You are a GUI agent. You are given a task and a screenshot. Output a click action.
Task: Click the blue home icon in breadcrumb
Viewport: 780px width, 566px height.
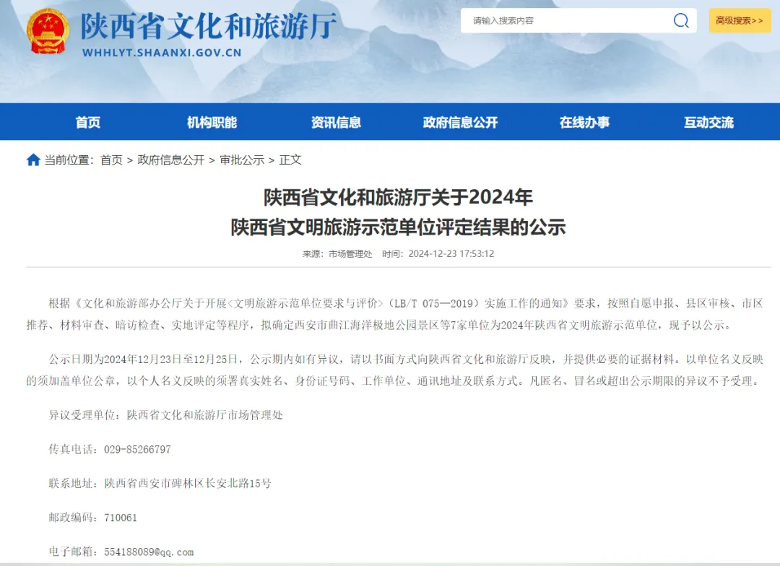pos(33,160)
